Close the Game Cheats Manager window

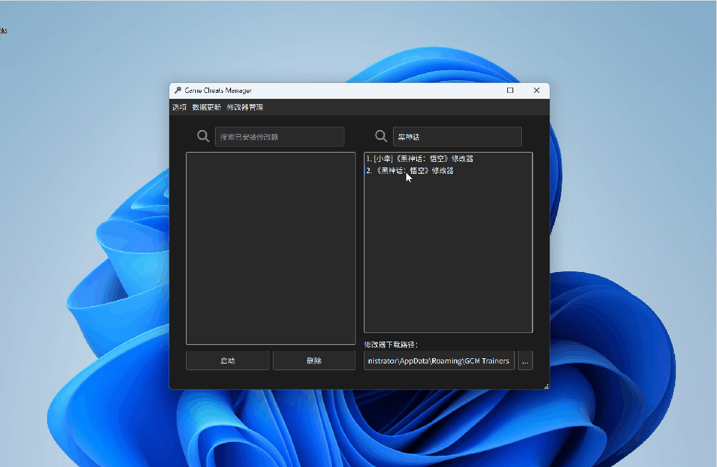click(x=536, y=91)
